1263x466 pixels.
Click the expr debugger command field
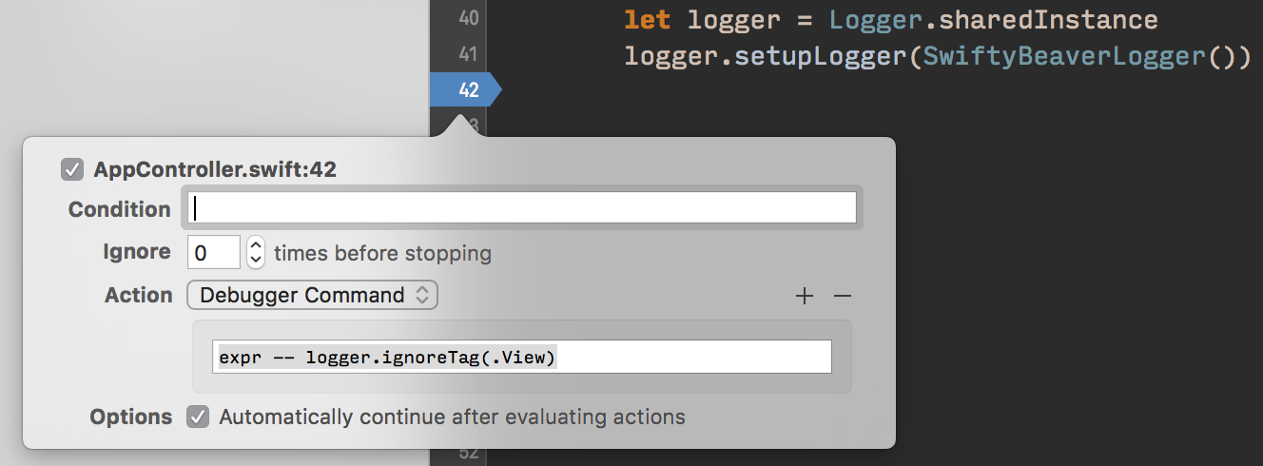(521, 358)
